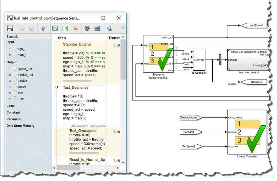Image resolution: width=277 pixels, height=181 pixels.
Task: Click the blue arrow gauge toolbar icon
Action: click(x=109, y=28)
